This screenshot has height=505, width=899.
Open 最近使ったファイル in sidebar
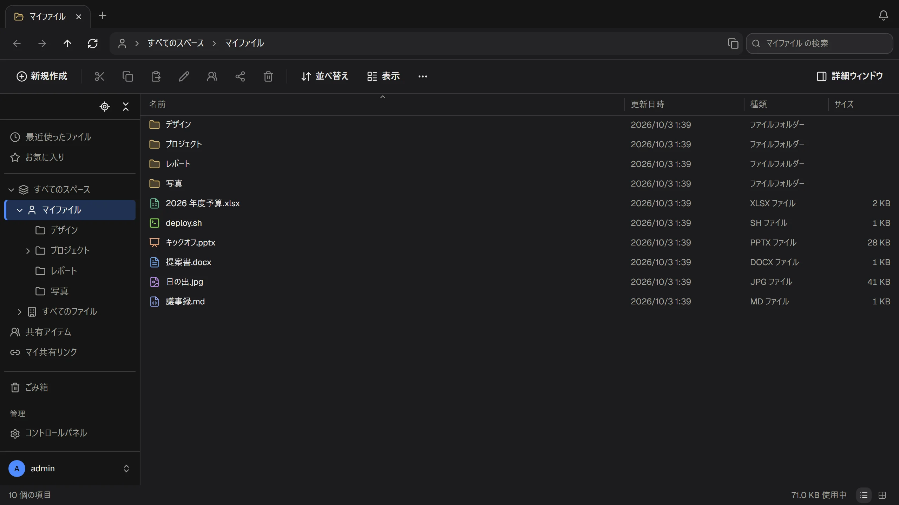[70, 137]
